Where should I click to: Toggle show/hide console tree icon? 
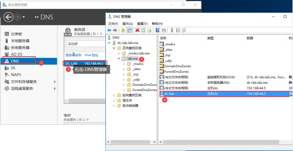[129, 30]
